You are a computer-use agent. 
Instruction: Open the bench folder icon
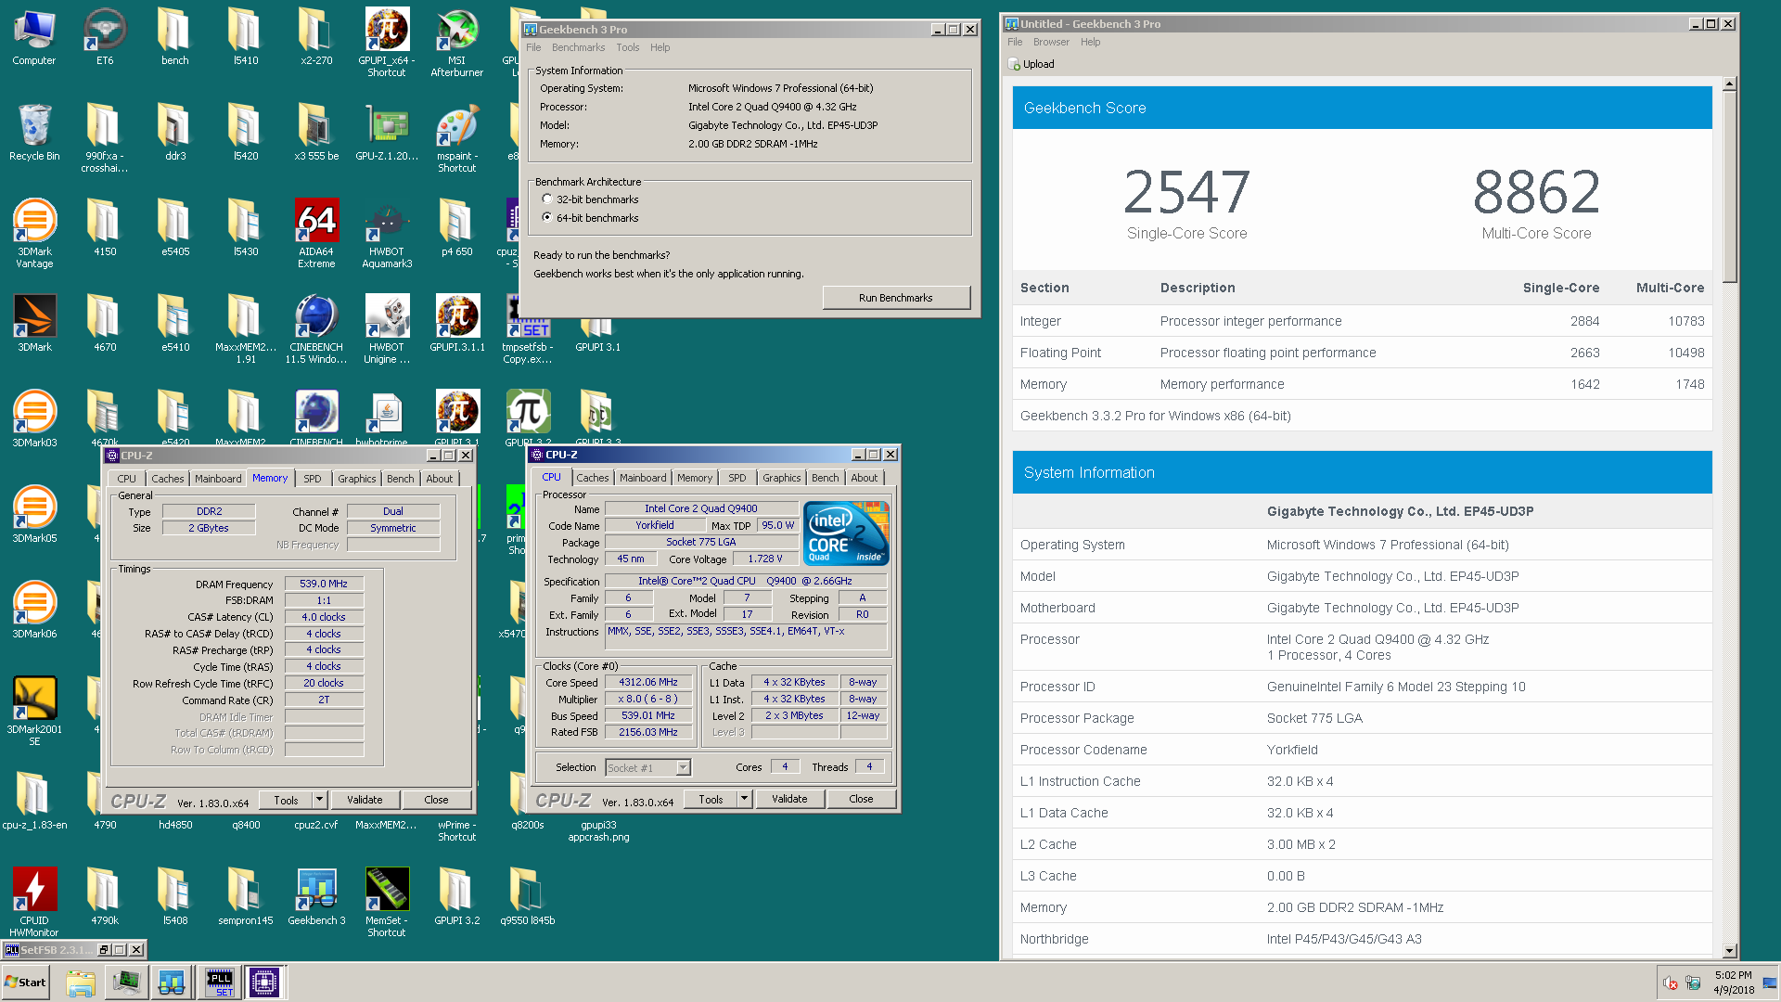pyautogui.click(x=175, y=37)
